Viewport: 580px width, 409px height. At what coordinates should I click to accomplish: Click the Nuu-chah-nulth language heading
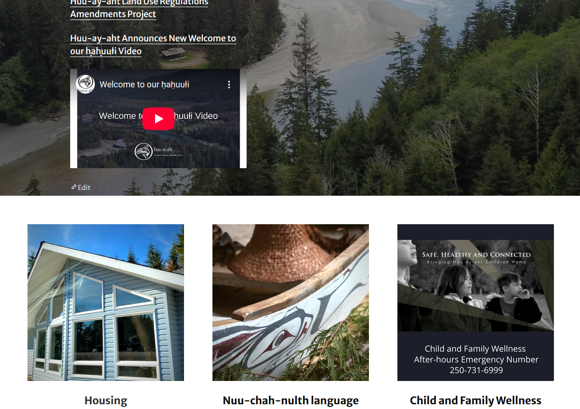pos(291,400)
